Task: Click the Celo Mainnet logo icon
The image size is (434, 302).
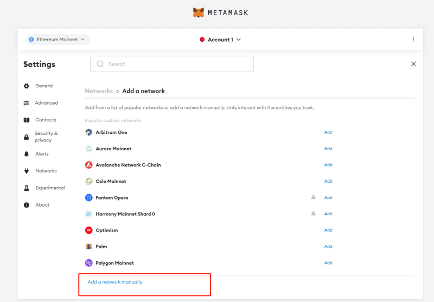Action: (x=88, y=181)
